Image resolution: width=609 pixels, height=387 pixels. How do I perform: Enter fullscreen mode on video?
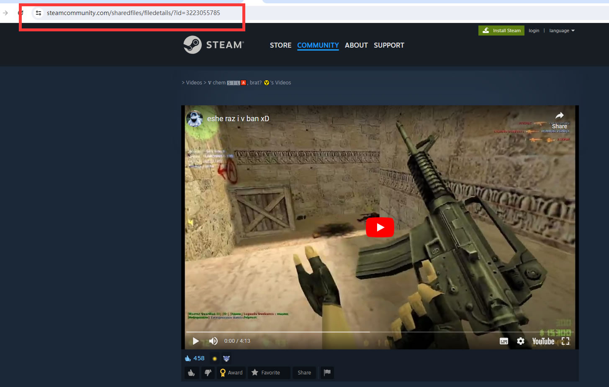565,341
